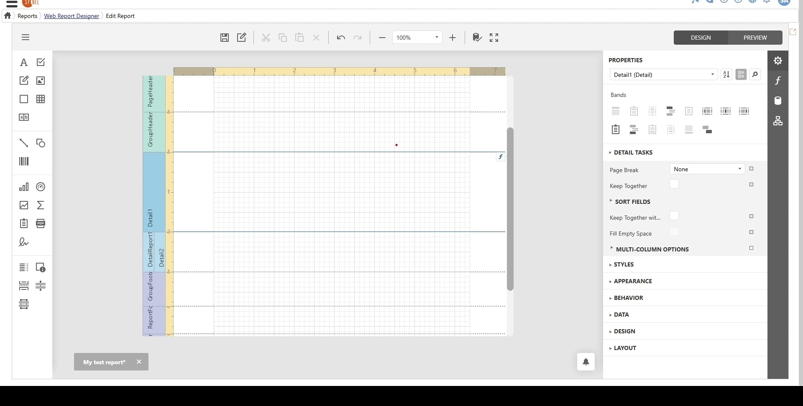The image size is (803, 406).
Task: Select the Rich Text tool
Action: click(x=24, y=81)
